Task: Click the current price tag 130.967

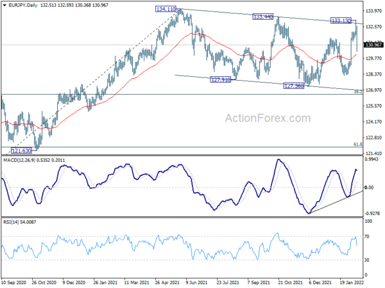Action: pos(373,45)
